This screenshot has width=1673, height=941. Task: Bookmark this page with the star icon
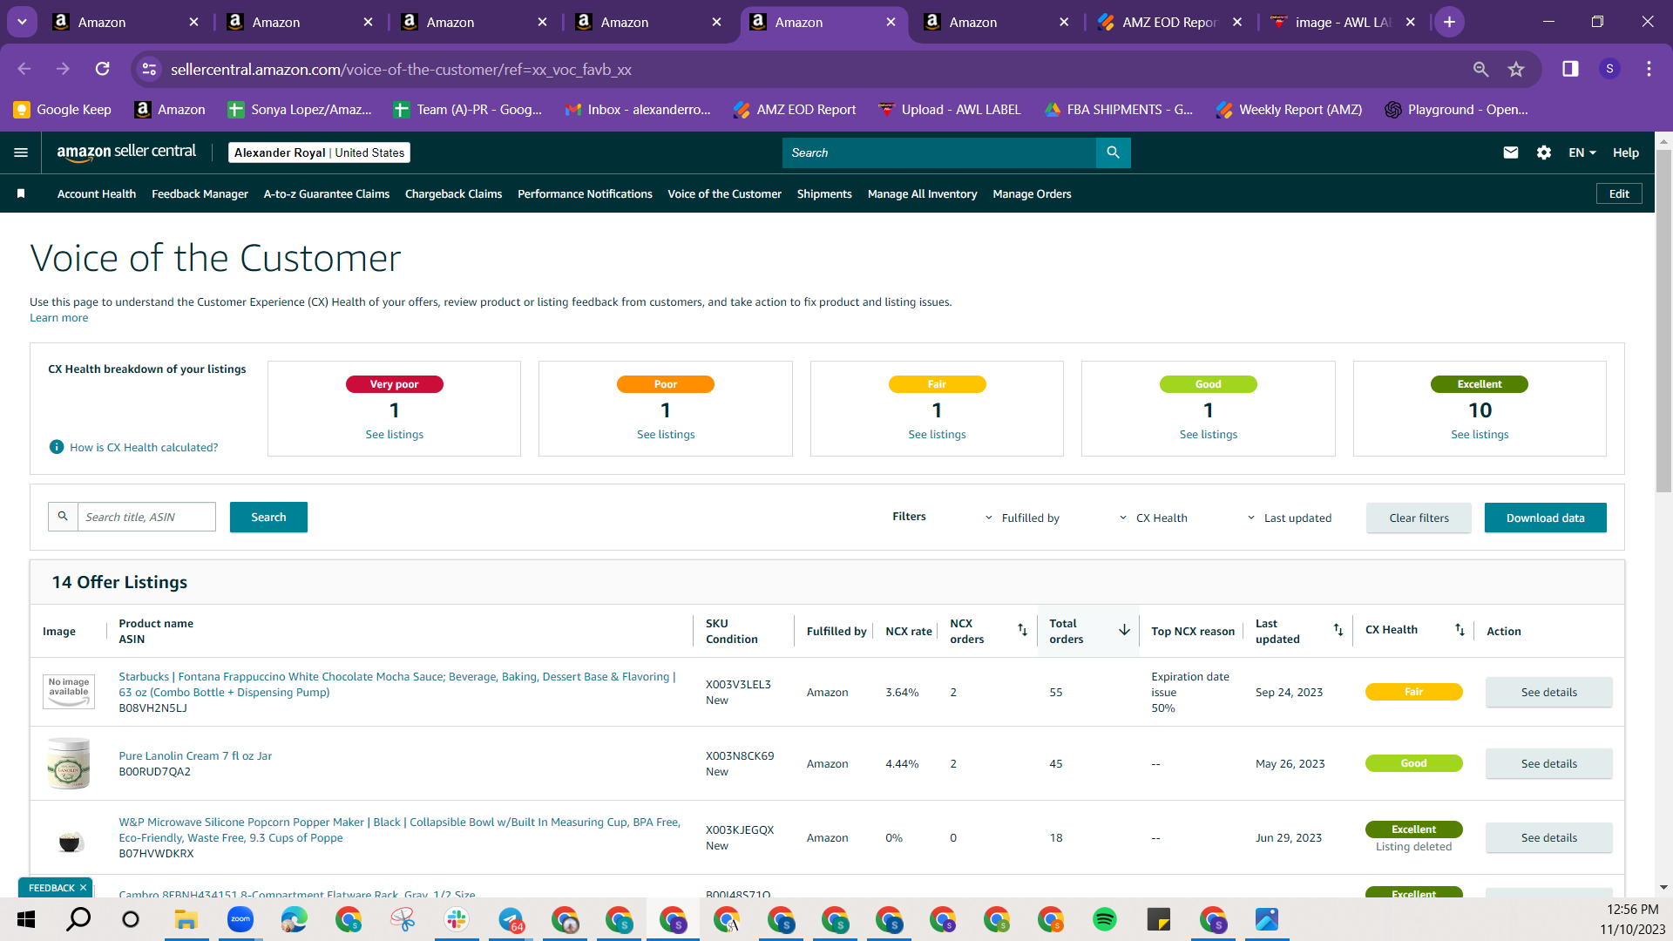point(1516,69)
